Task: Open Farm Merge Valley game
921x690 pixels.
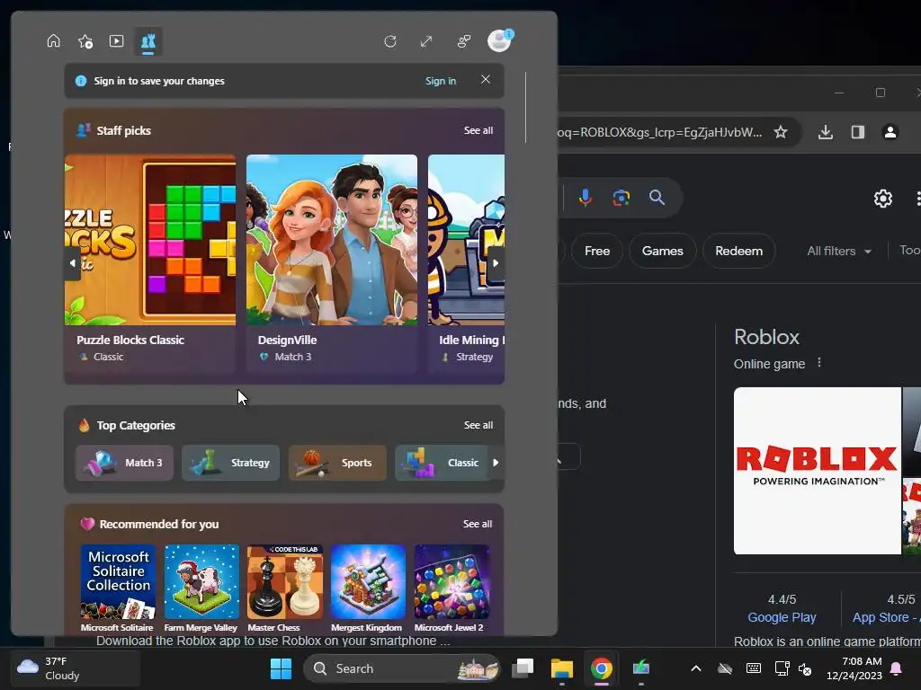Action: [201, 588]
